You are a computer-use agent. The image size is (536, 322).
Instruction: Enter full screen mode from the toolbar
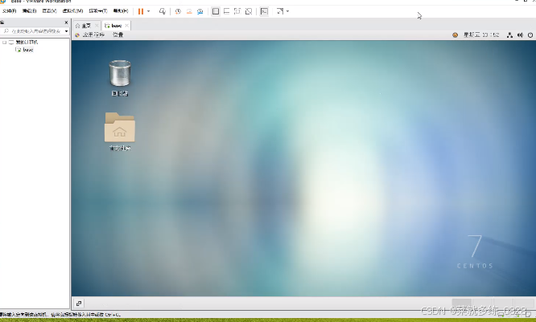click(237, 11)
